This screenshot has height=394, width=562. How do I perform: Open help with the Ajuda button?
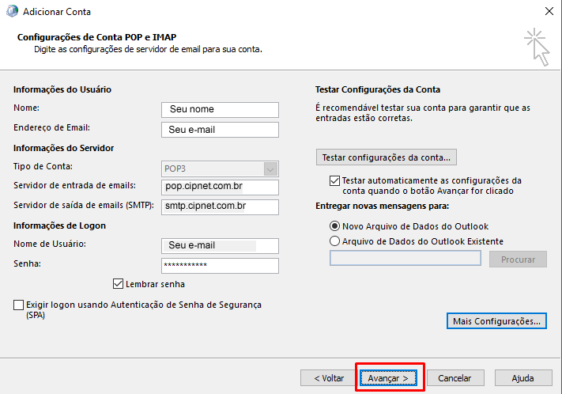click(x=523, y=378)
